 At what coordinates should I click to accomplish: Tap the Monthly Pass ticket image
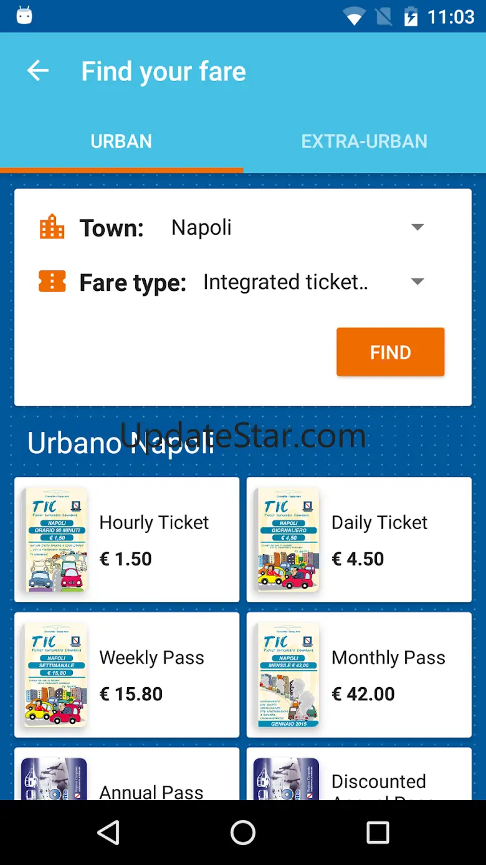coord(288,675)
